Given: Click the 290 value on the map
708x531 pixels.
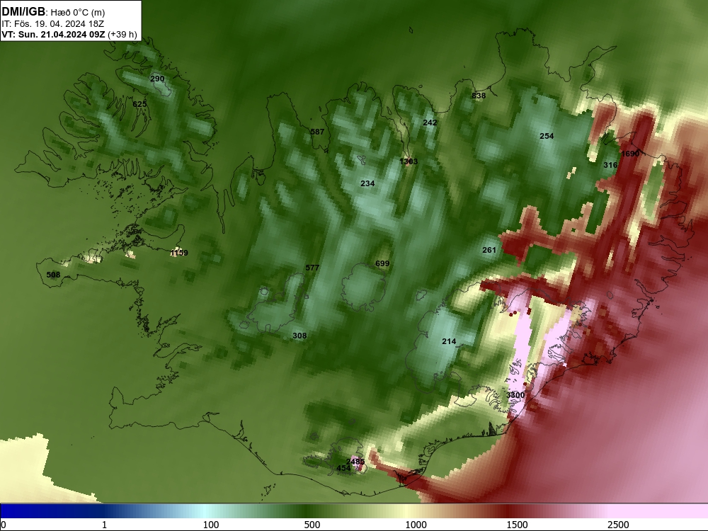Looking at the screenshot, I should pos(157,79).
